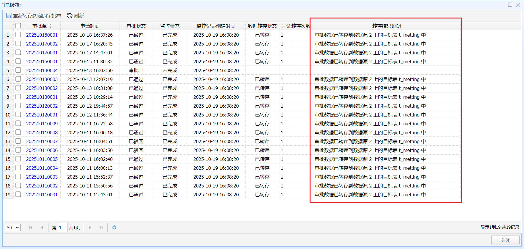Click the save icon for re-transfer selected approvals

click(x=9, y=16)
